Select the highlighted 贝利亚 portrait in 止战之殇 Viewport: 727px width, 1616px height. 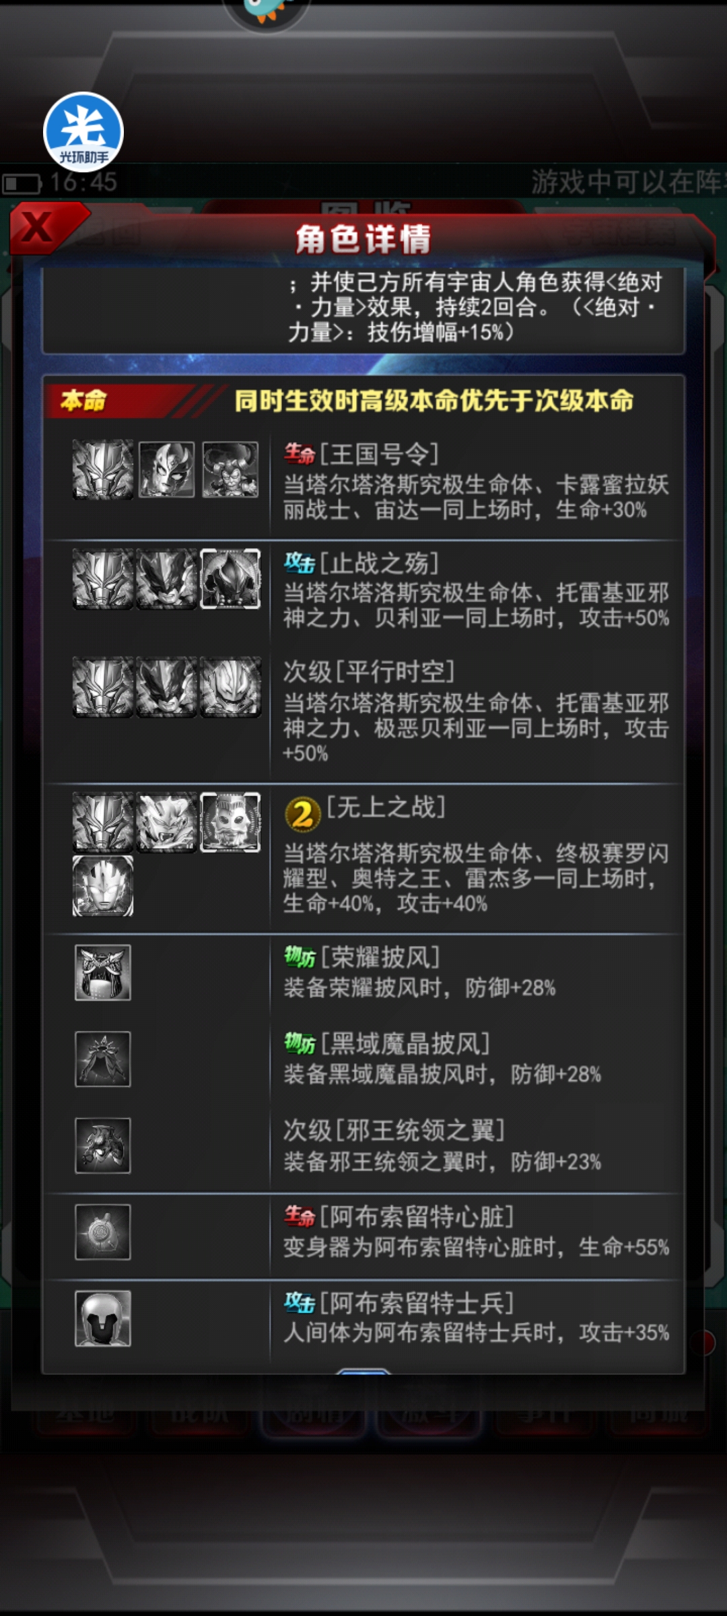pyautogui.click(x=231, y=579)
